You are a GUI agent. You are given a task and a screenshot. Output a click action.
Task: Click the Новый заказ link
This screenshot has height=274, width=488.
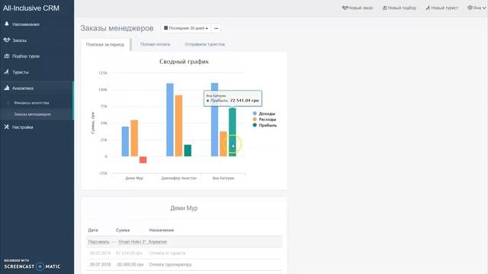coord(358,8)
